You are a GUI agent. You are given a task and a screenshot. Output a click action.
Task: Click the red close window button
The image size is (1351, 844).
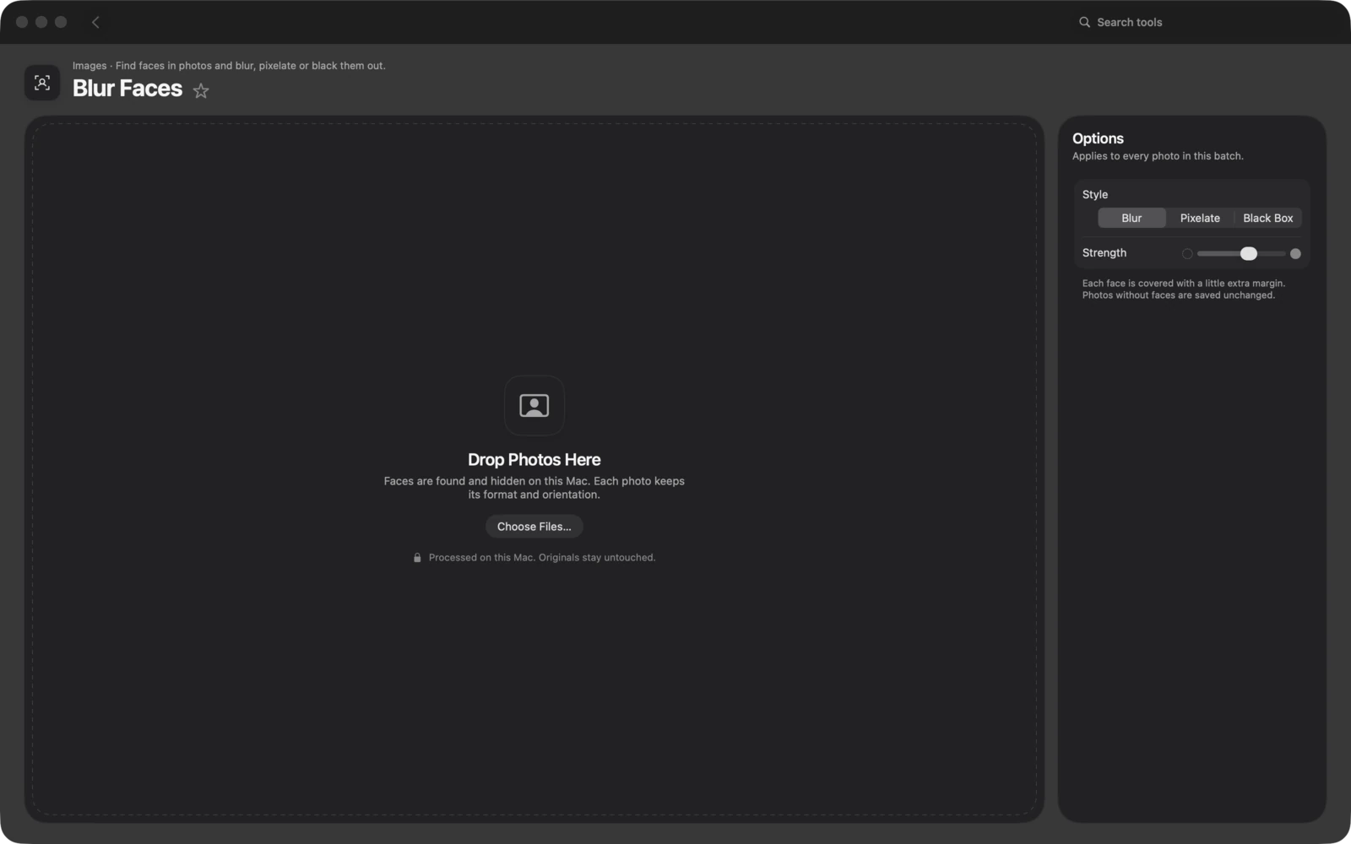(22, 22)
